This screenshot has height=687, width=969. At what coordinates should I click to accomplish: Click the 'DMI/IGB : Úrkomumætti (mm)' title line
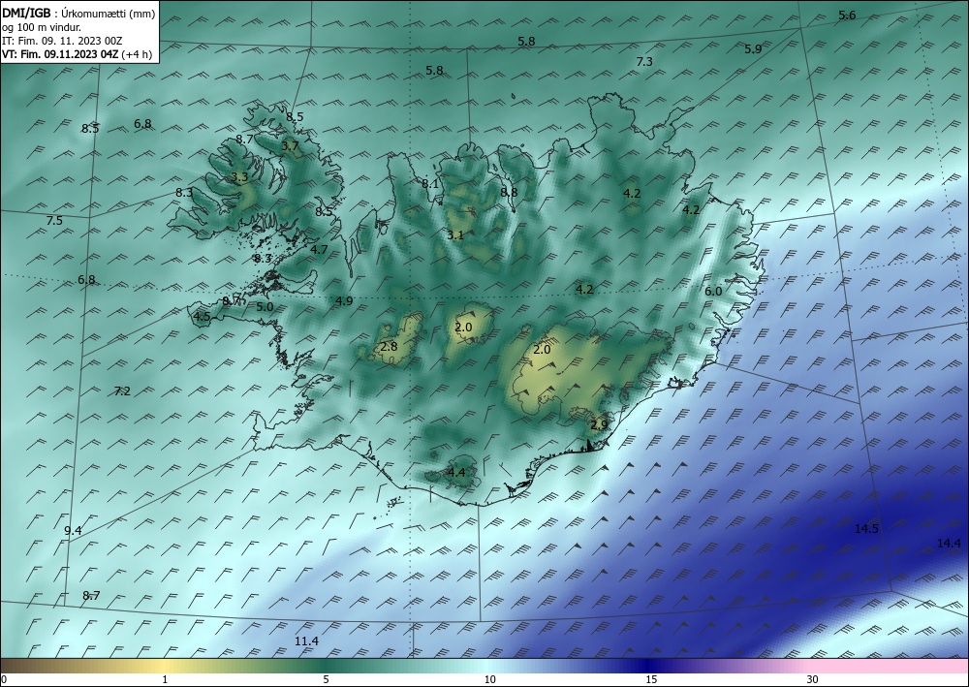[78, 14]
